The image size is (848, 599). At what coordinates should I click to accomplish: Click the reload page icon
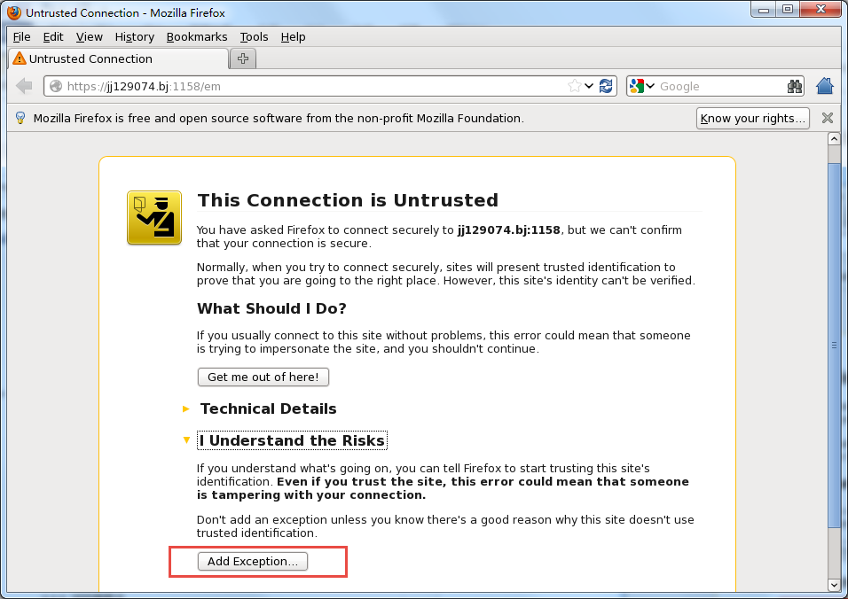coord(606,85)
